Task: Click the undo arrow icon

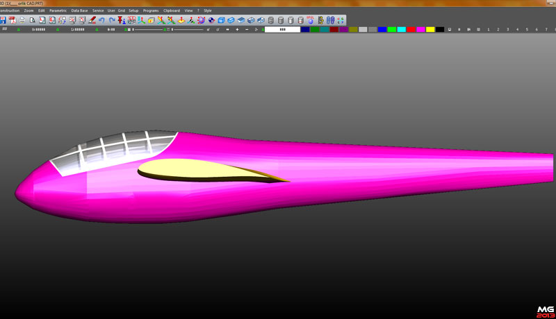Action: pyautogui.click(x=101, y=20)
